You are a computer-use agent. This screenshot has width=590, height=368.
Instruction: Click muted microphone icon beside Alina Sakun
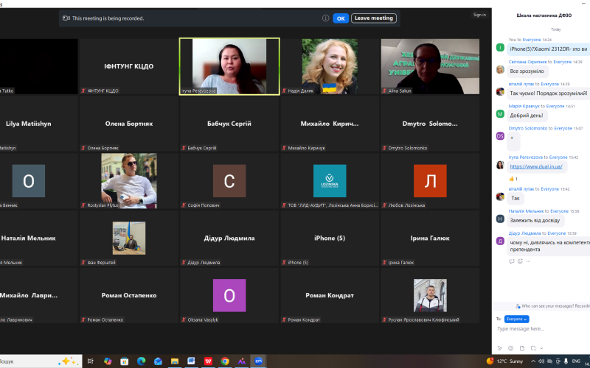click(384, 91)
